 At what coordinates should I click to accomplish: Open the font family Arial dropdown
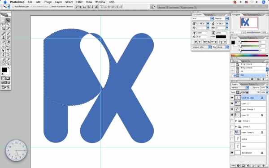212,18
